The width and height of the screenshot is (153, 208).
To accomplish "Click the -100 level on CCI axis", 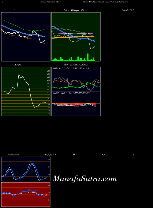I will pyautogui.click(x=48, y=105).
